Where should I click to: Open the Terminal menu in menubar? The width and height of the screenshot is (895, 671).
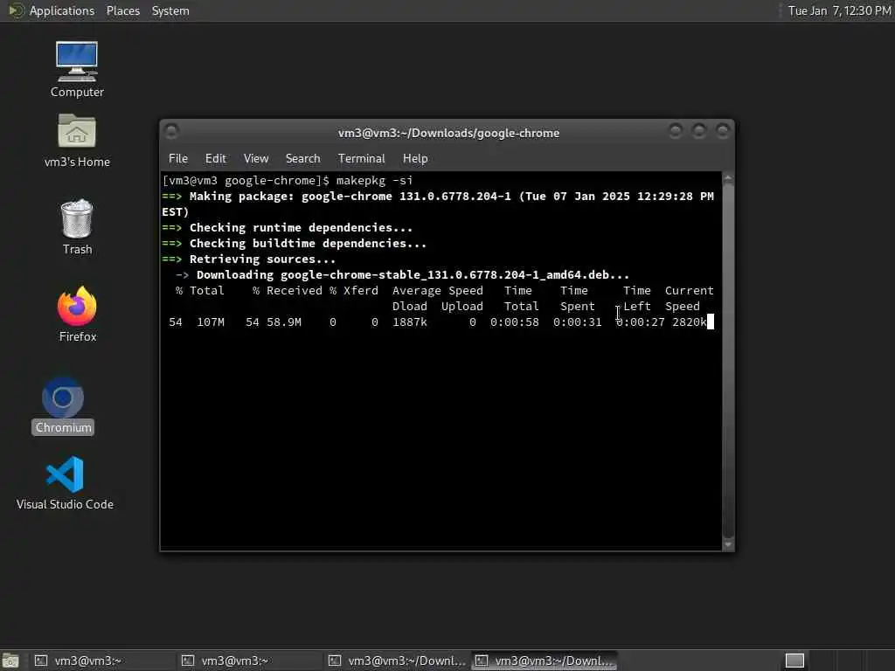pos(361,158)
